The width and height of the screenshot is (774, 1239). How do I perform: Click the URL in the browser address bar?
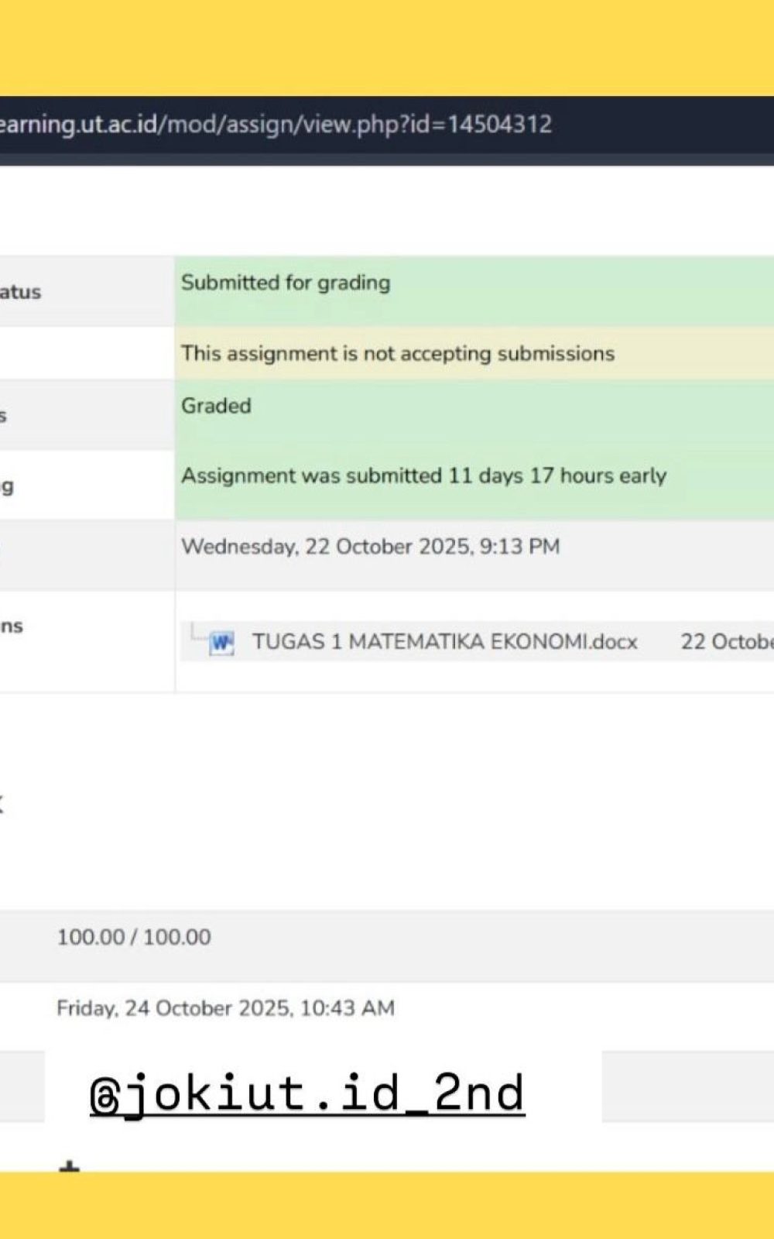coord(275,125)
